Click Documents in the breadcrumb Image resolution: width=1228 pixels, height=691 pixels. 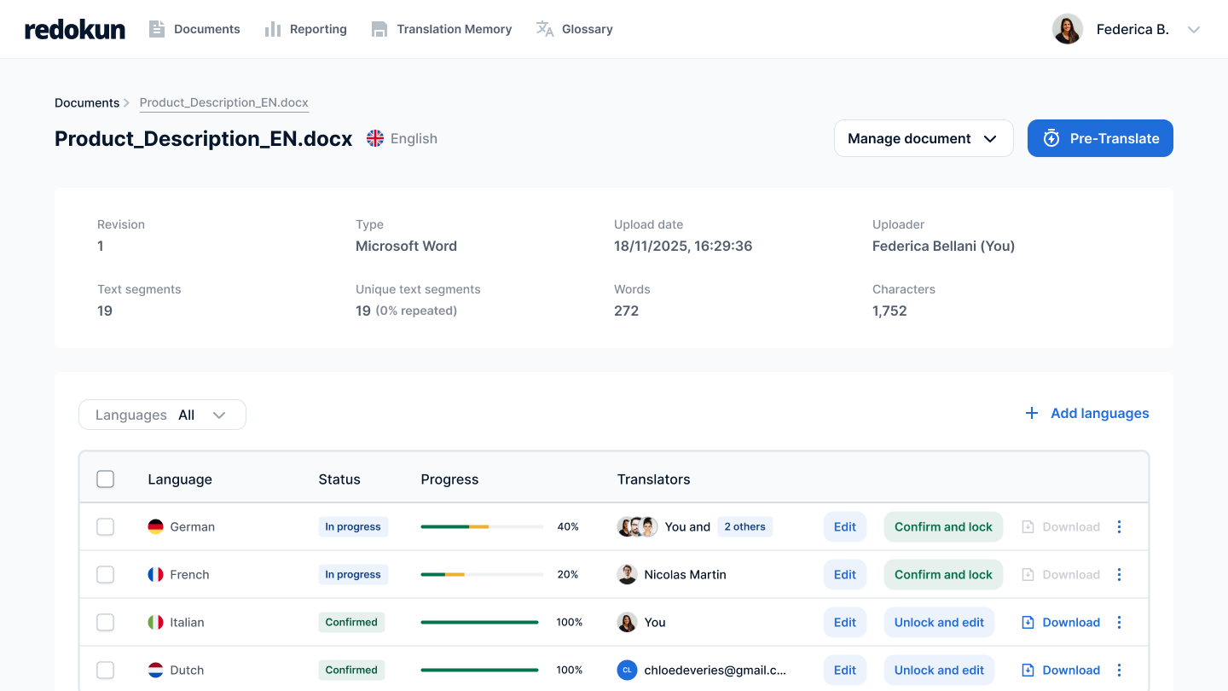(x=87, y=102)
